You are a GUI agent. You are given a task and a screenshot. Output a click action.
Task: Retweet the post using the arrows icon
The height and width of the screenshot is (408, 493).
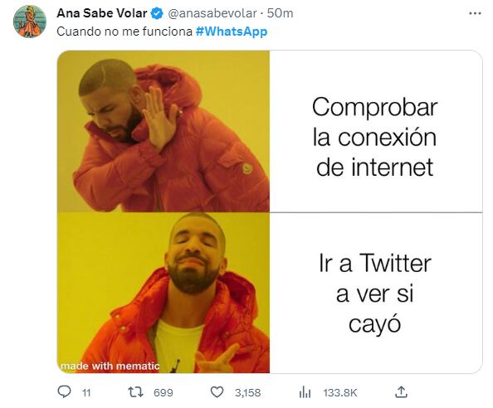(135, 392)
